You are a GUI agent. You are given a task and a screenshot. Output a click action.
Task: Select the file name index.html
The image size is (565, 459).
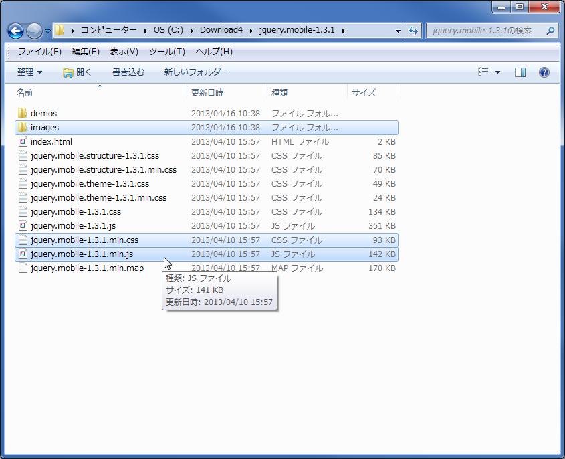pyautogui.click(x=51, y=142)
